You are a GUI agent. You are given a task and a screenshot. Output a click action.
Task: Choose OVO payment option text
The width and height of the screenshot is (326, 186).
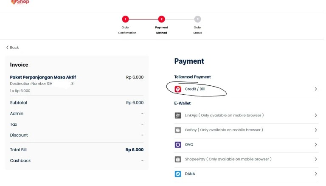tap(189, 145)
